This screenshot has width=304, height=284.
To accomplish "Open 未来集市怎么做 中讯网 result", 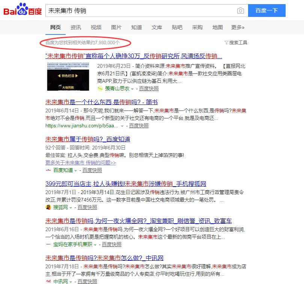I will click(x=104, y=258).
